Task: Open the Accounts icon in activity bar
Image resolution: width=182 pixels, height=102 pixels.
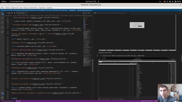Action: 2,93
